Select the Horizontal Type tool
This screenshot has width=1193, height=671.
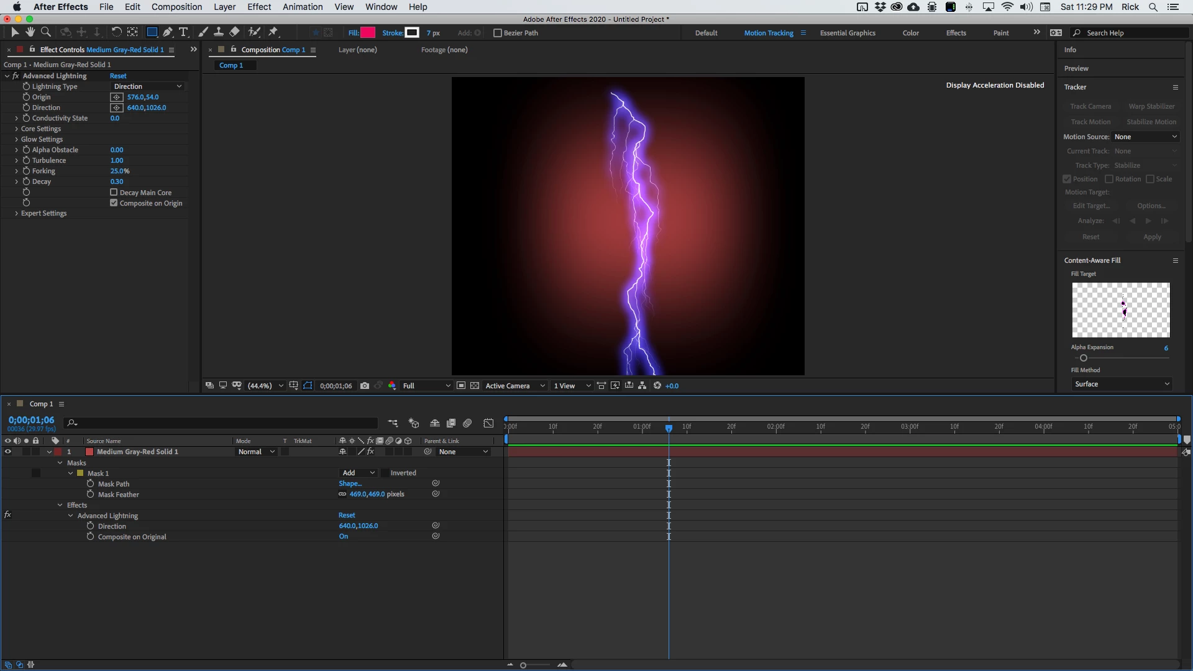183,32
